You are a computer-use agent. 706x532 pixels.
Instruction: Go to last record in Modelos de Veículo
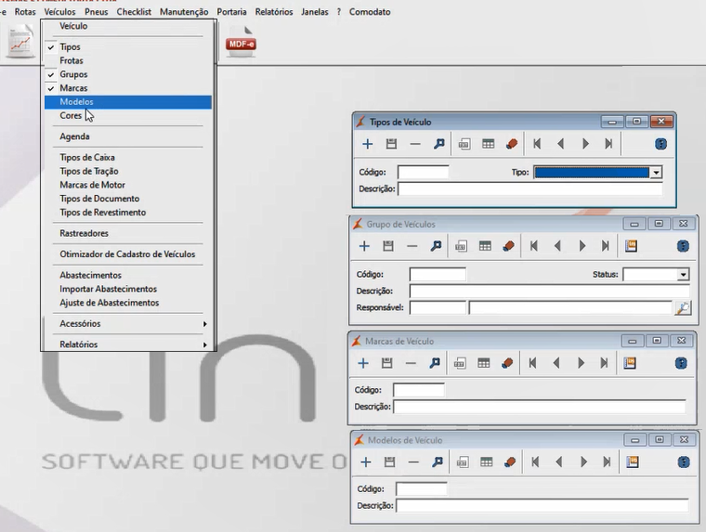(607, 462)
